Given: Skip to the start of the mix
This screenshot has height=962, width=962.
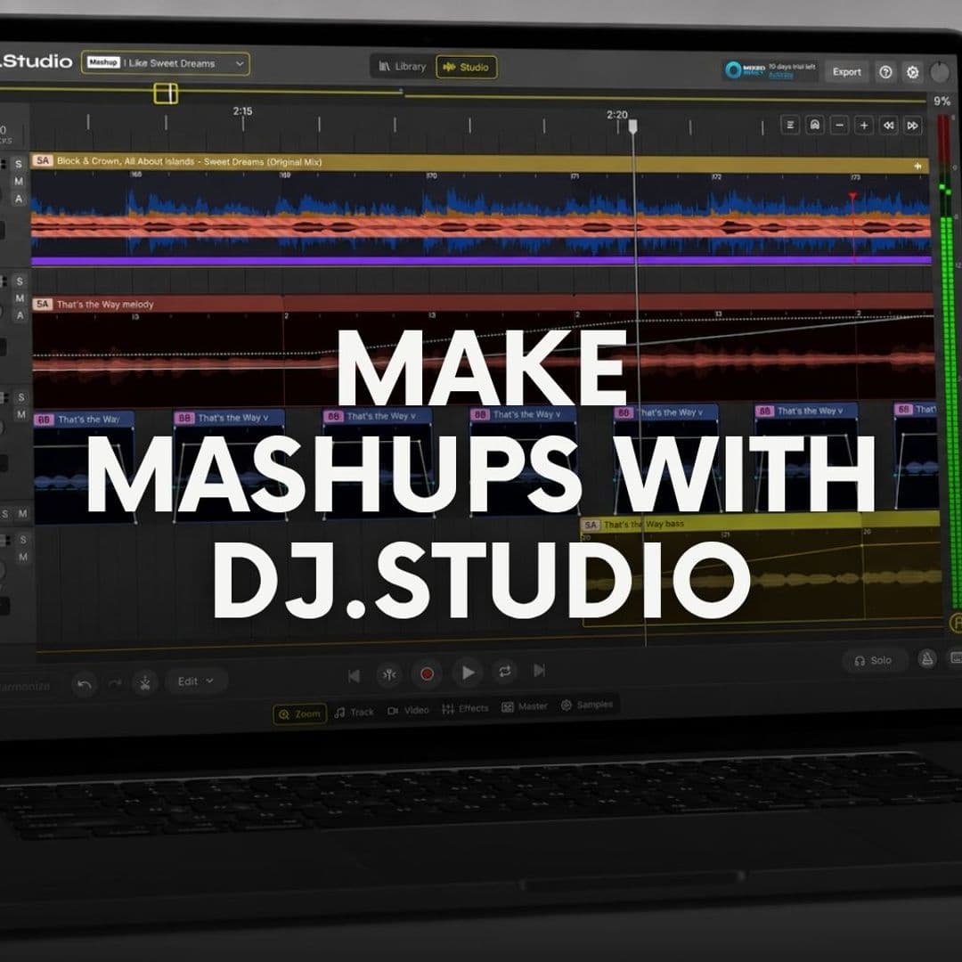Looking at the screenshot, I should 354,676.
